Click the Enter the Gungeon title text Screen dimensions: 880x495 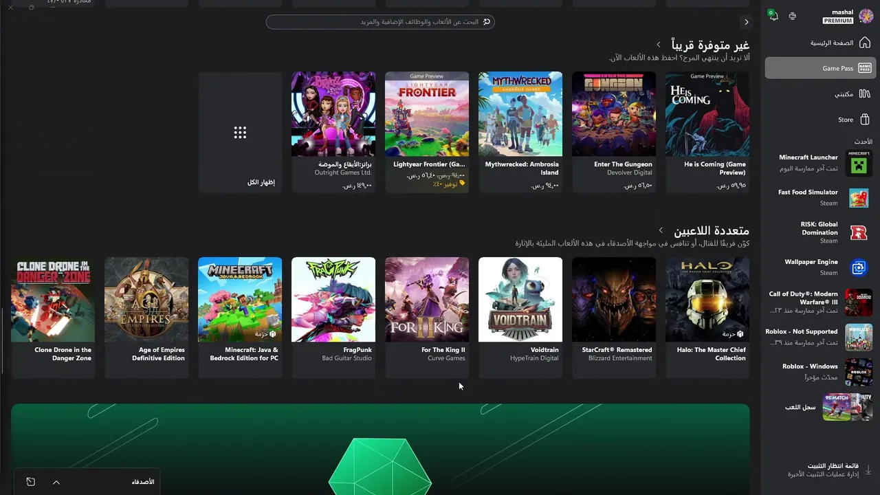pos(623,164)
